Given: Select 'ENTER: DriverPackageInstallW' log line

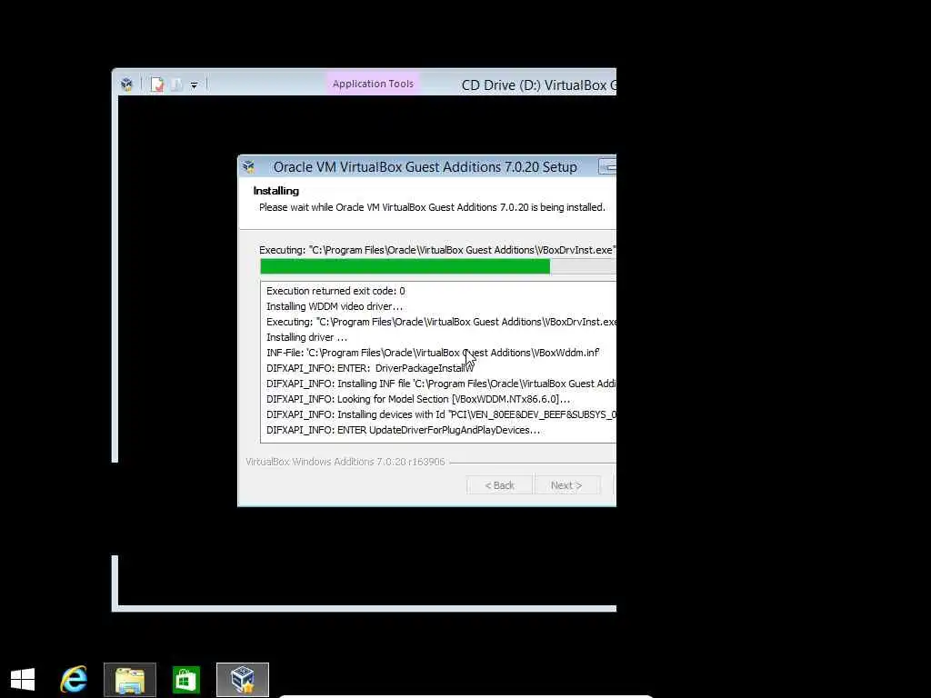Looking at the screenshot, I should click(370, 368).
